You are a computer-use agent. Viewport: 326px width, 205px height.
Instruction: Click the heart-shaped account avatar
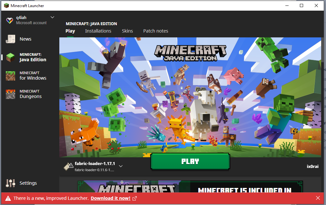pyautogui.click(x=10, y=20)
